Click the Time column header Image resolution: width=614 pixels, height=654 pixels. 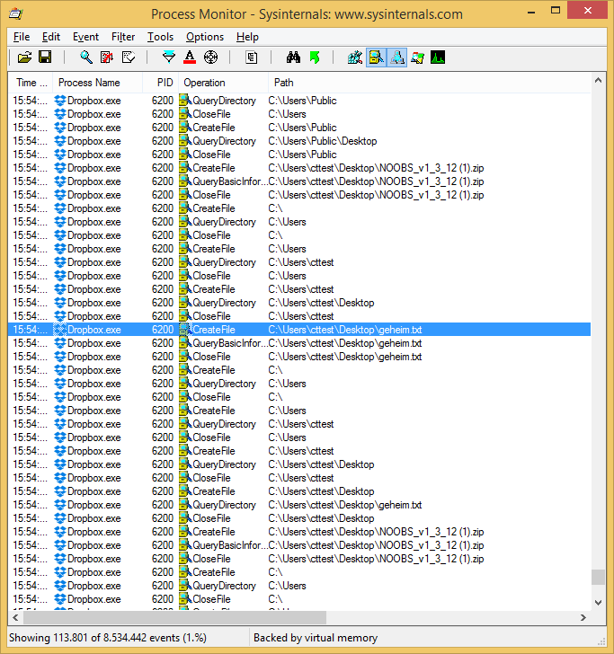click(x=31, y=83)
